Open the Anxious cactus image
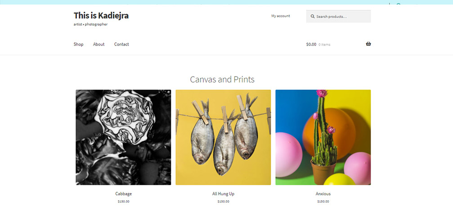The width and height of the screenshot is (453, 207). 323,137
